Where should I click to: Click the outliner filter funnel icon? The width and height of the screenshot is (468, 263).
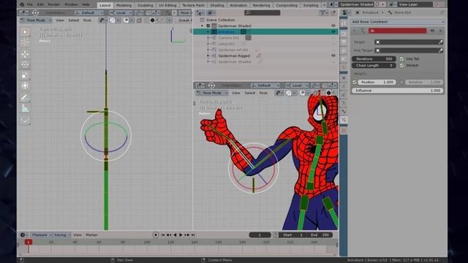(322, 12)
